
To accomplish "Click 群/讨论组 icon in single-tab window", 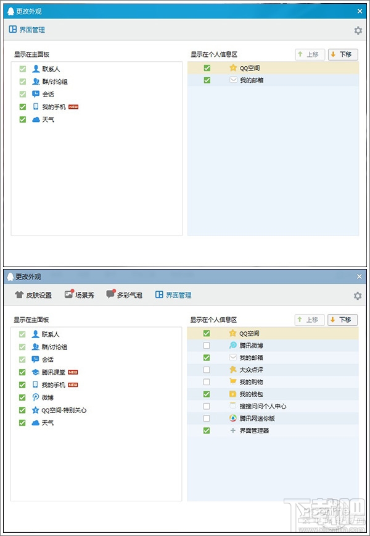I will point(36,82).
